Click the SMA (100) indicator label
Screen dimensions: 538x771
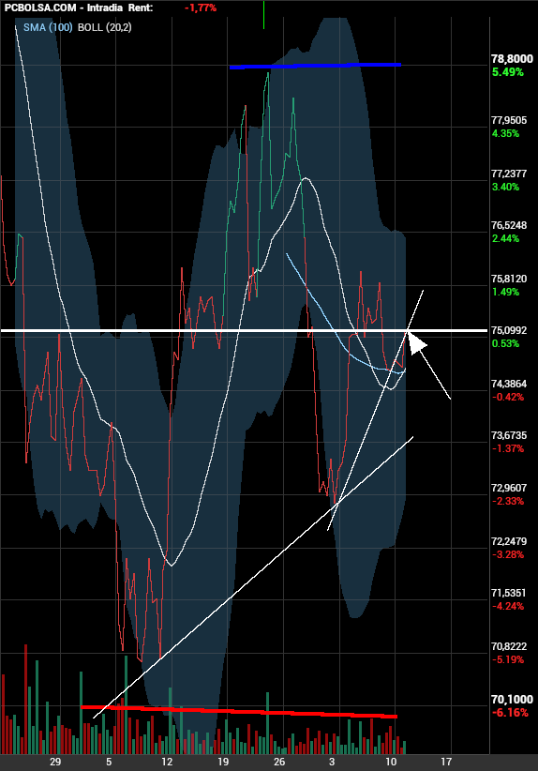coord(48,27)
